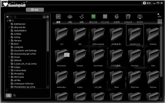Open the 多拍合成 multi-shot composite tool

click(128, 17)
